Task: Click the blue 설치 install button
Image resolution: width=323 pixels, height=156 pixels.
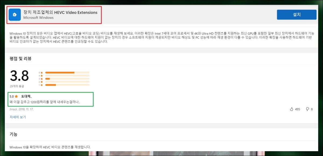Action: tap(297, 15)
